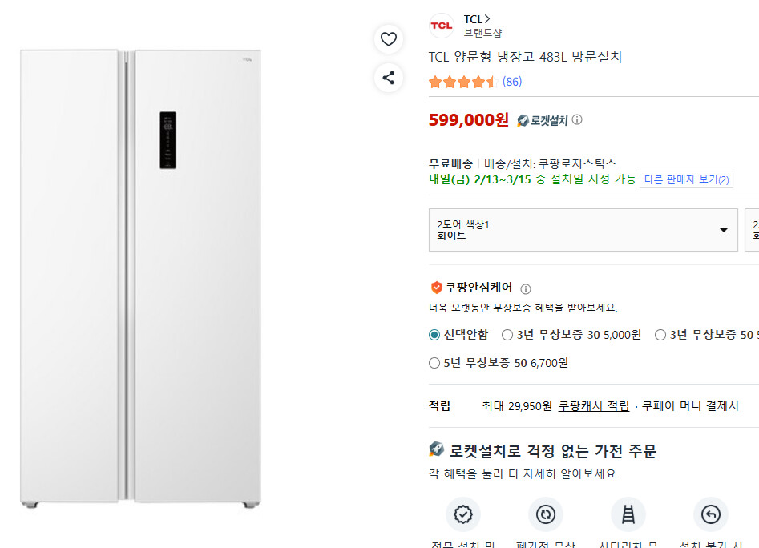This screenshot has height=548, width=759.
Task: Click the heart wishlist icon
Action: pyautogui.click(x=388, y=38)
